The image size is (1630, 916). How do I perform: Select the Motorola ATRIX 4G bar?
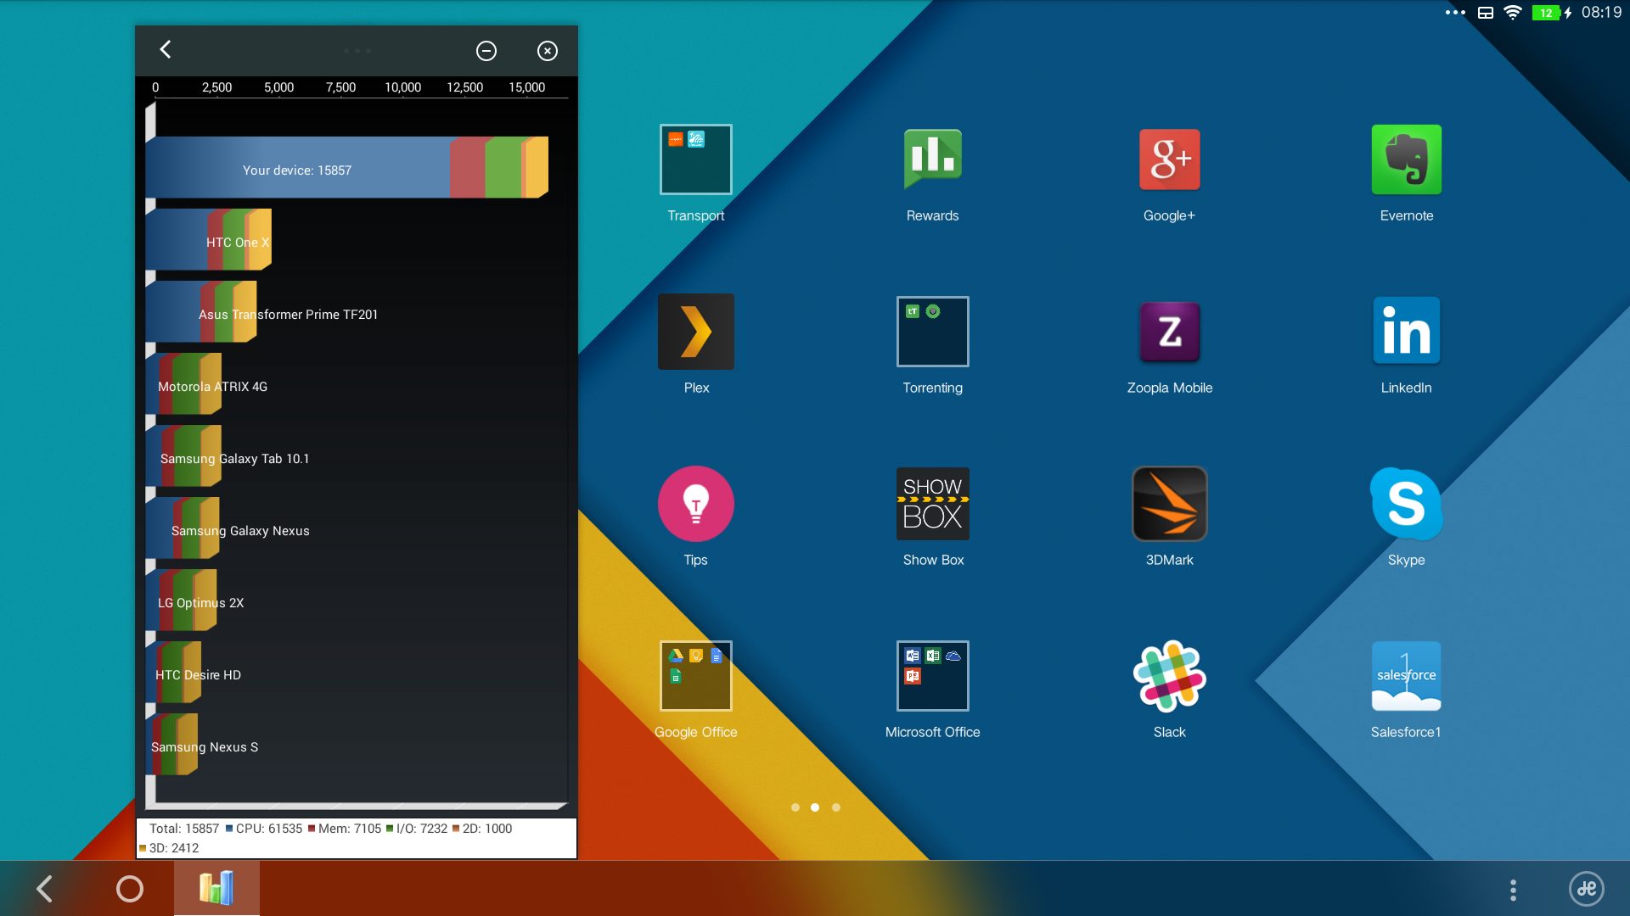183,384
